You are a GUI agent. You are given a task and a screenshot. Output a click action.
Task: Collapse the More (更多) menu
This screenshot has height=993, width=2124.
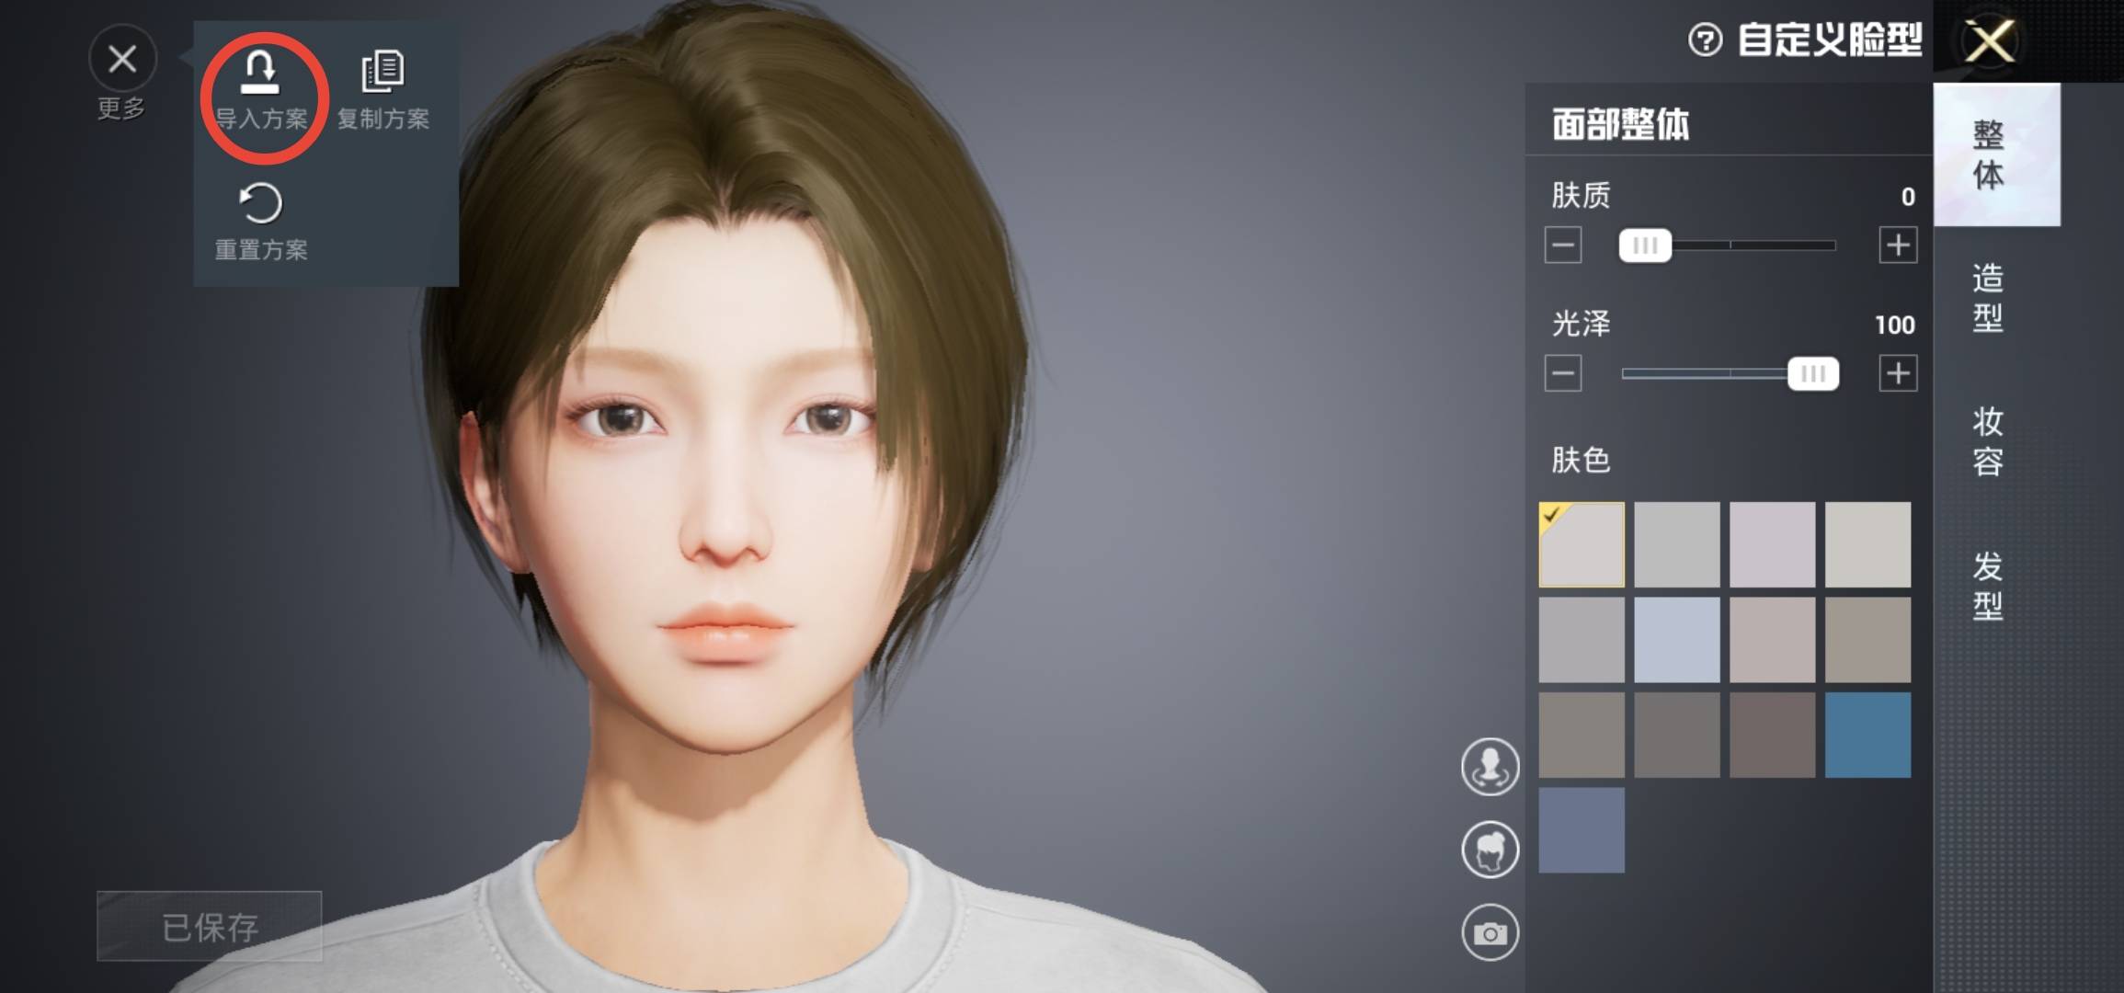pyautogui.click(x=122, y=60)
